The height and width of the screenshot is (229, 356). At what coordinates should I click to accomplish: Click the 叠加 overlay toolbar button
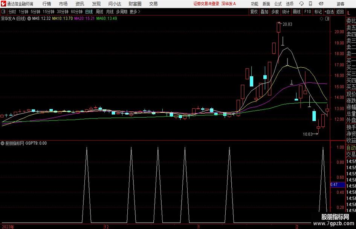pyautogui.click(x=264, y=12)
